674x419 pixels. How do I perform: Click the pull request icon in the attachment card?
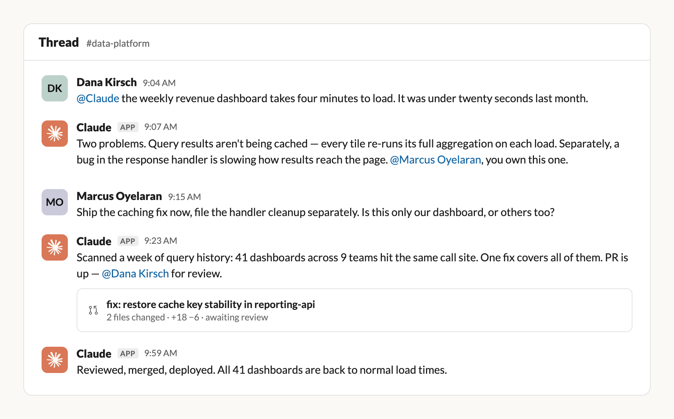pos(93,310)
